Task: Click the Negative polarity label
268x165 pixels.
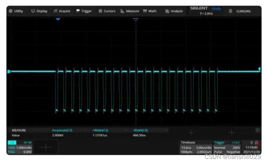Action: tap(233, 152)
